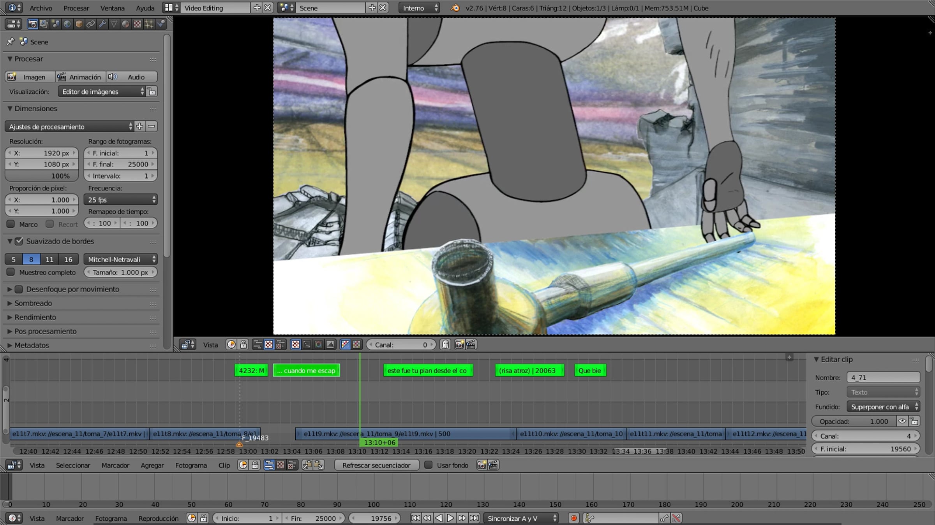This screenshot has height=525, width=935.
Task: Click the Opacidad slider field
Action: [x=853, y=421]
